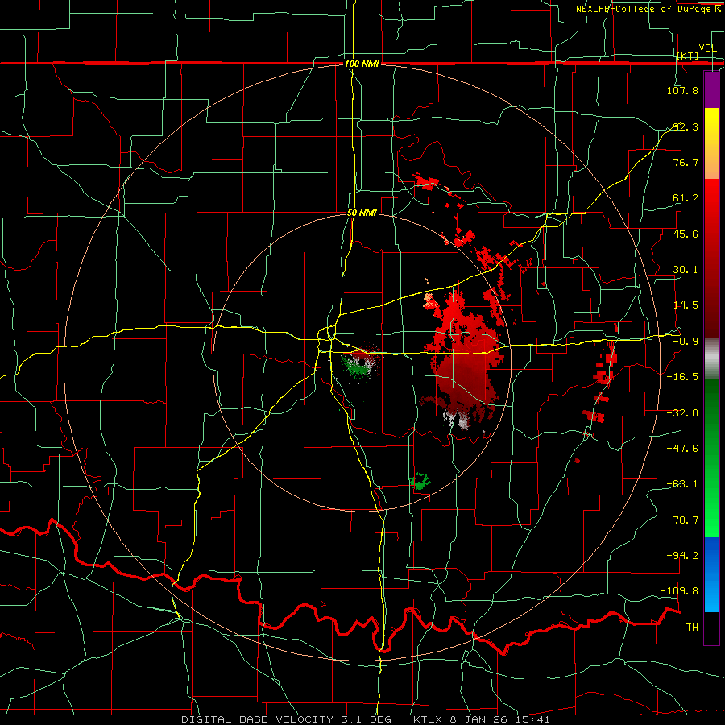Click the green inbound echo near radar center

358,367
